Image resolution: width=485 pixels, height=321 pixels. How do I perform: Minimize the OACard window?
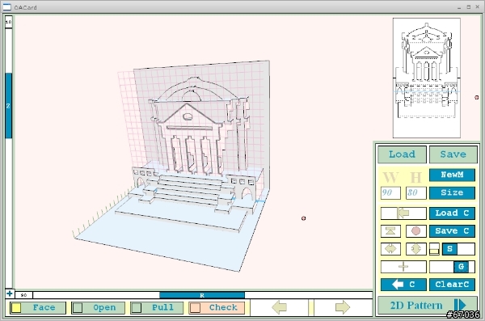[x=459, y=7]
